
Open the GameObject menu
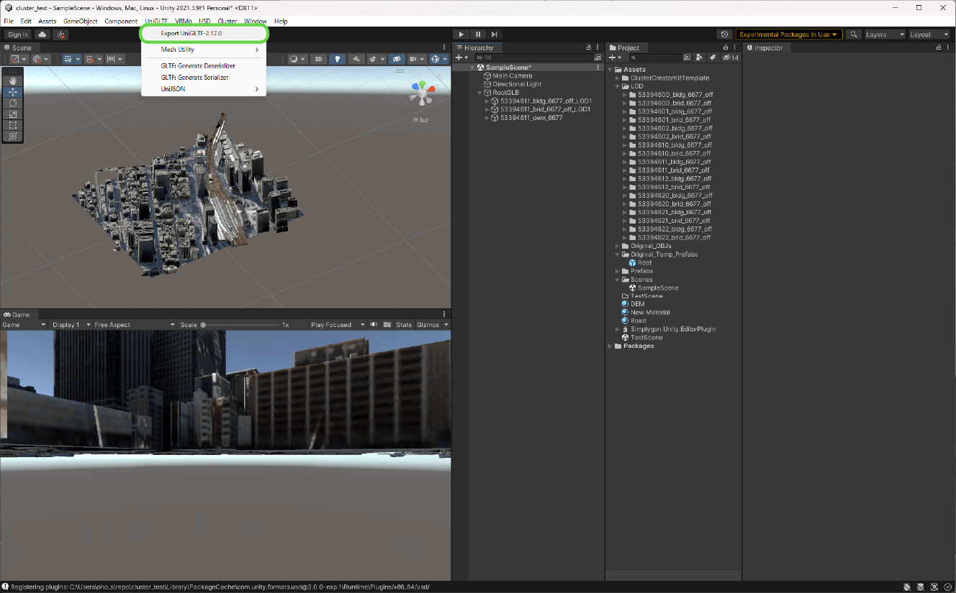coord(81,22)
